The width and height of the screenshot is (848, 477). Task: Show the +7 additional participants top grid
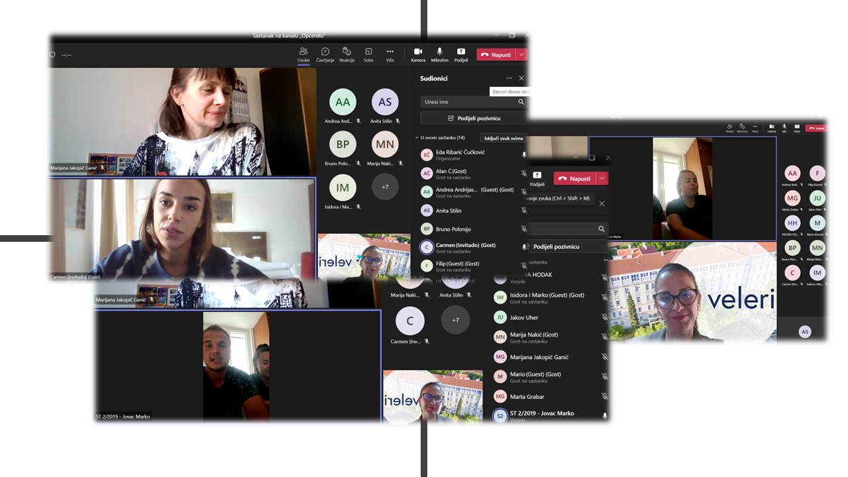point(385,187)
